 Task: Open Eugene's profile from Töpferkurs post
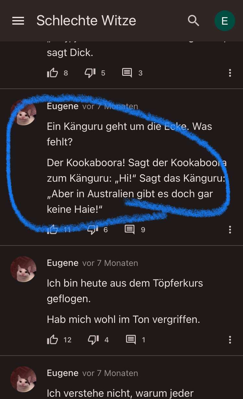click(x=63, y=263)
